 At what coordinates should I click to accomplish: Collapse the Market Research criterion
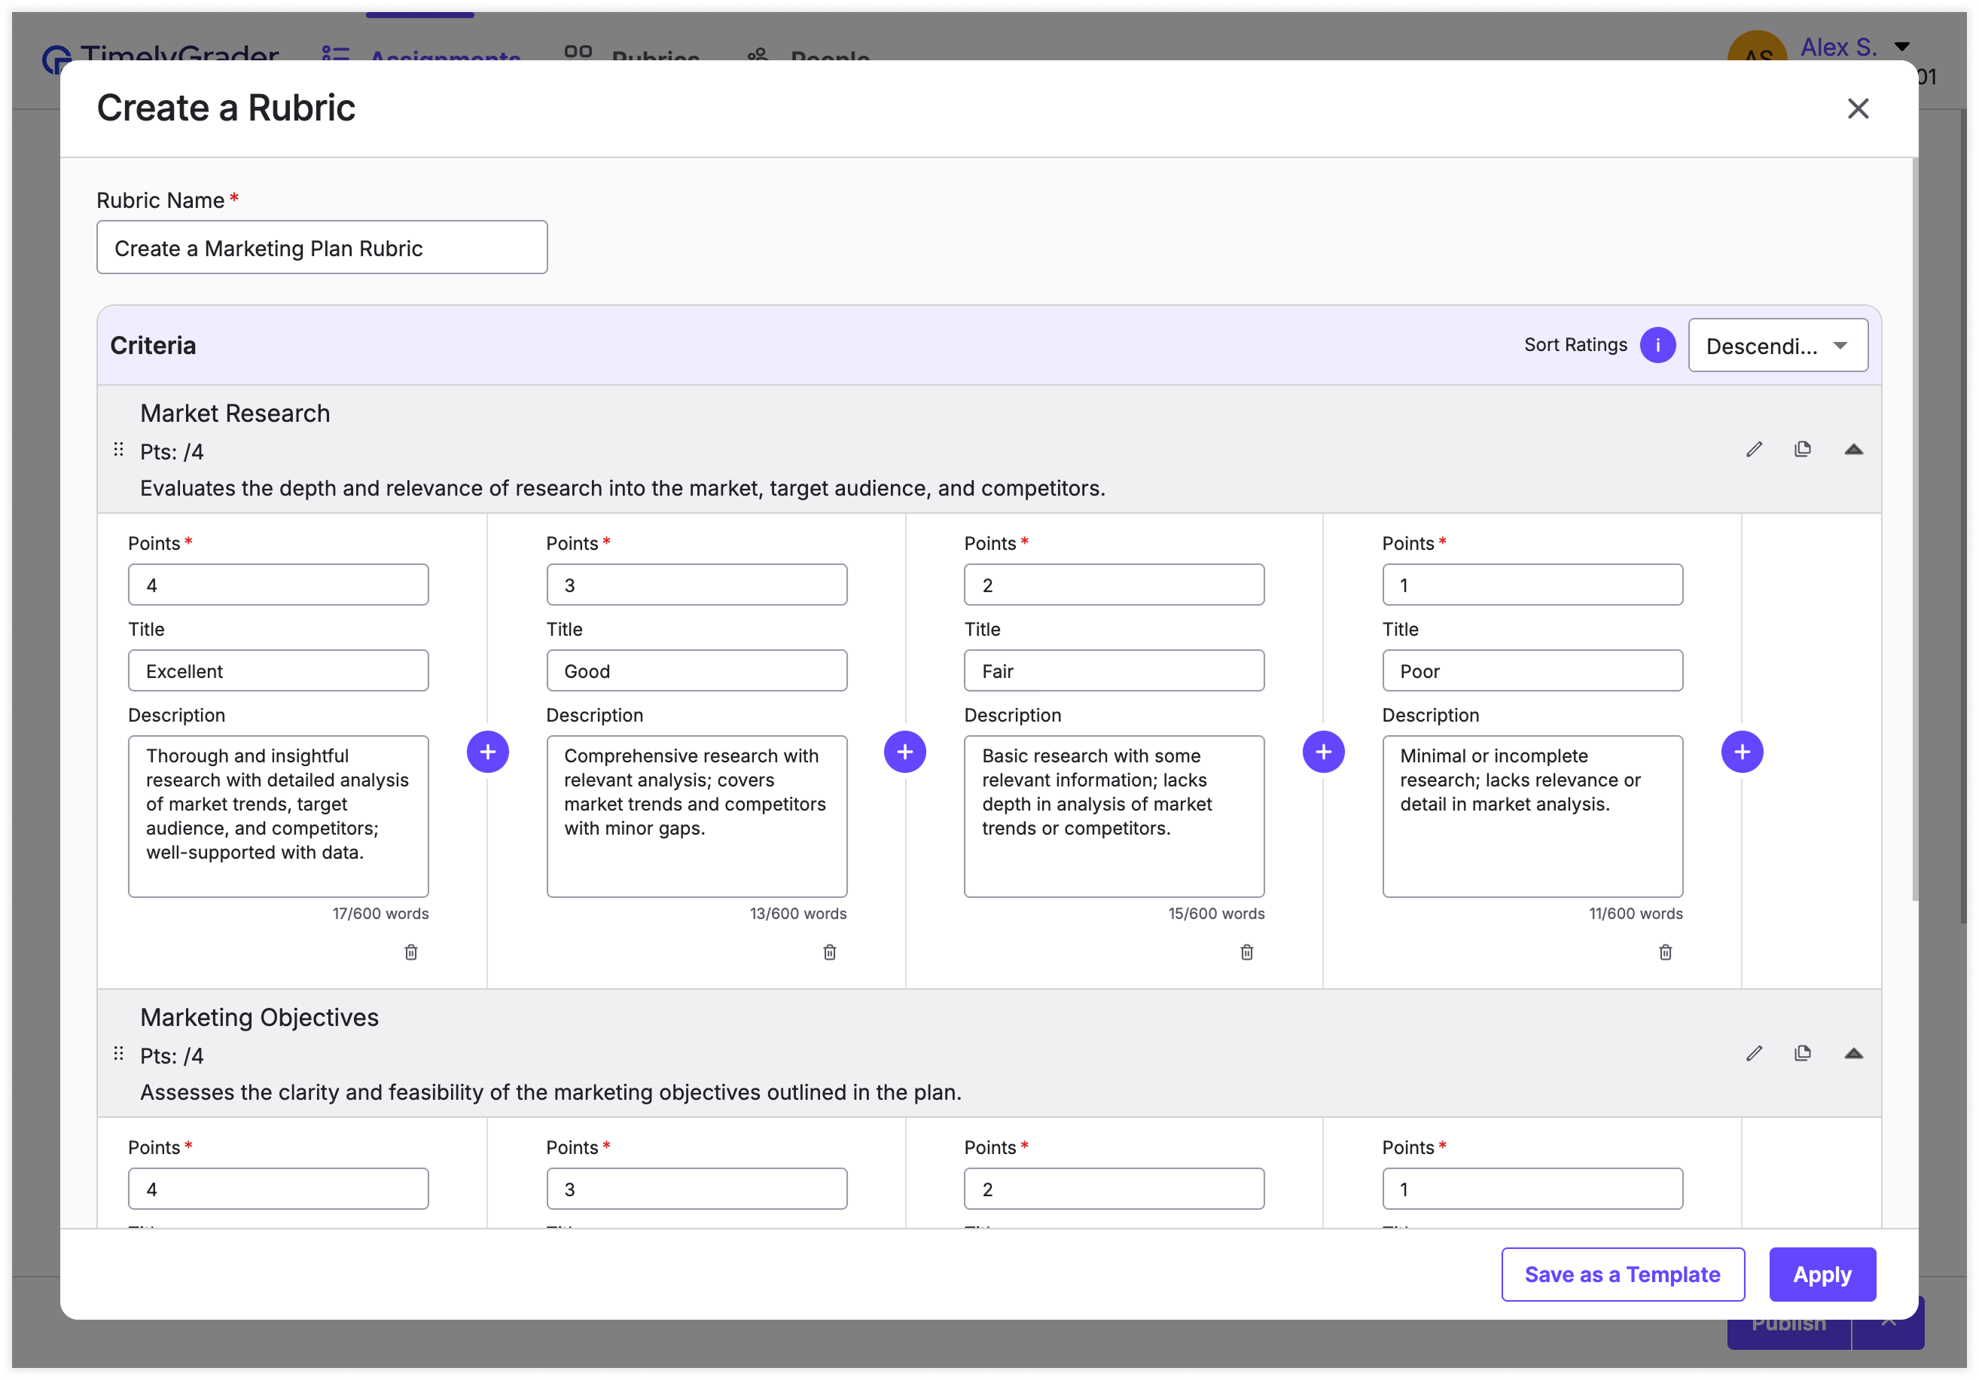(1853, 449)
